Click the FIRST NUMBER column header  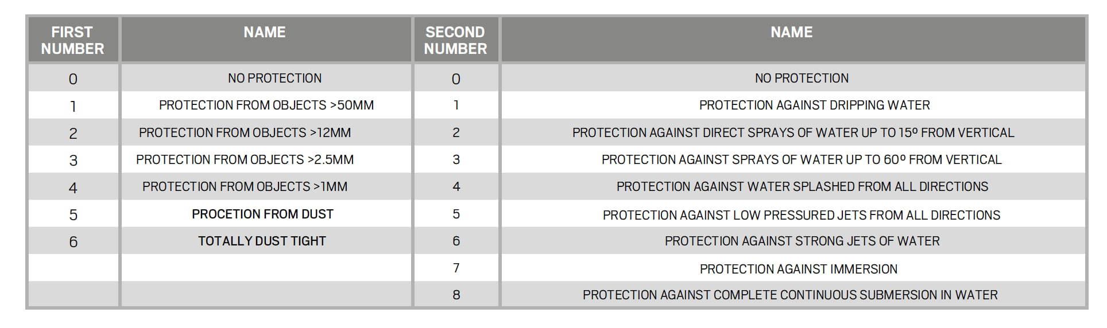(73, 40)
